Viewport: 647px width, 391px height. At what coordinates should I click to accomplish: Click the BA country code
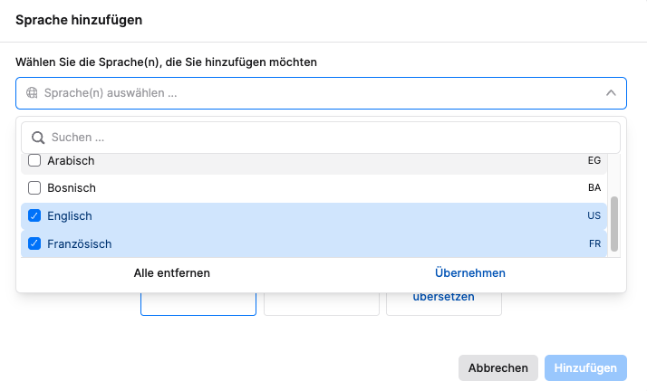(x=594, y=188)
